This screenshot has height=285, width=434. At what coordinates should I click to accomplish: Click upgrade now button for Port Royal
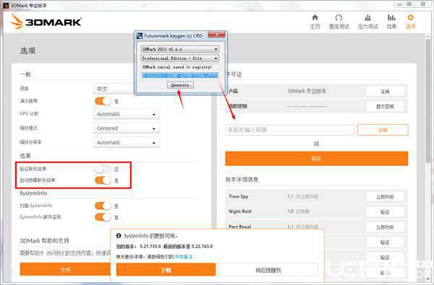[x=385, y=227]
